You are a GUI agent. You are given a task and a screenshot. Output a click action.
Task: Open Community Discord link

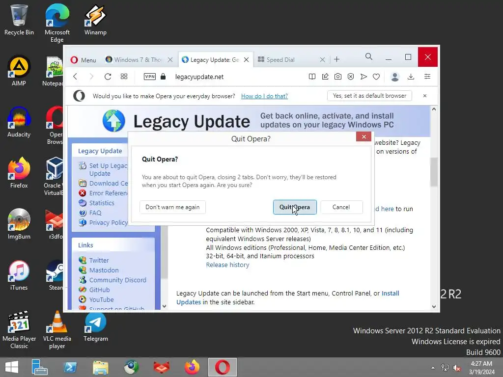tap(117, 280)
